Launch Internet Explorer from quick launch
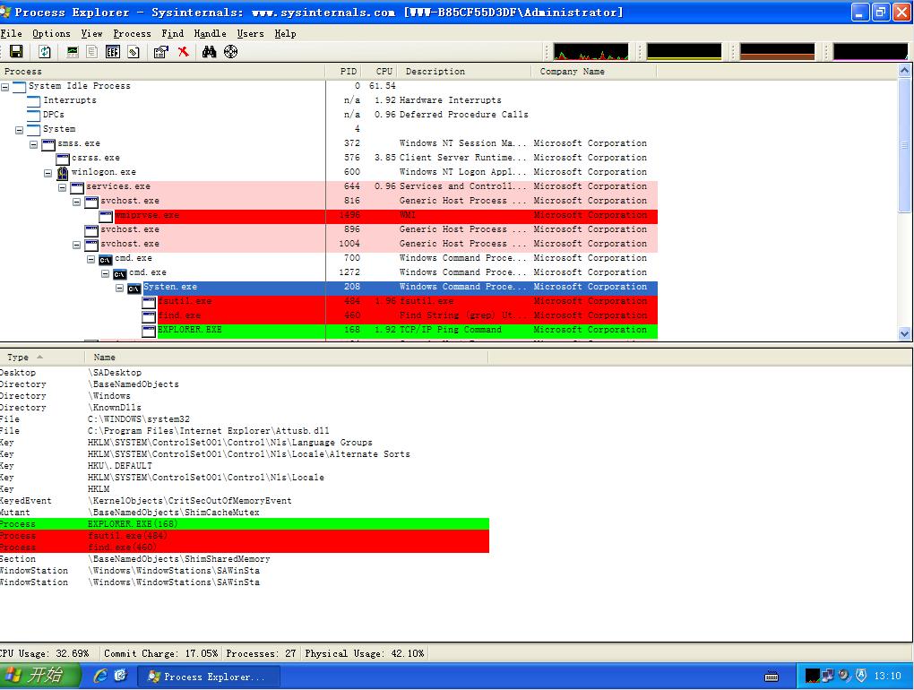 101,676
